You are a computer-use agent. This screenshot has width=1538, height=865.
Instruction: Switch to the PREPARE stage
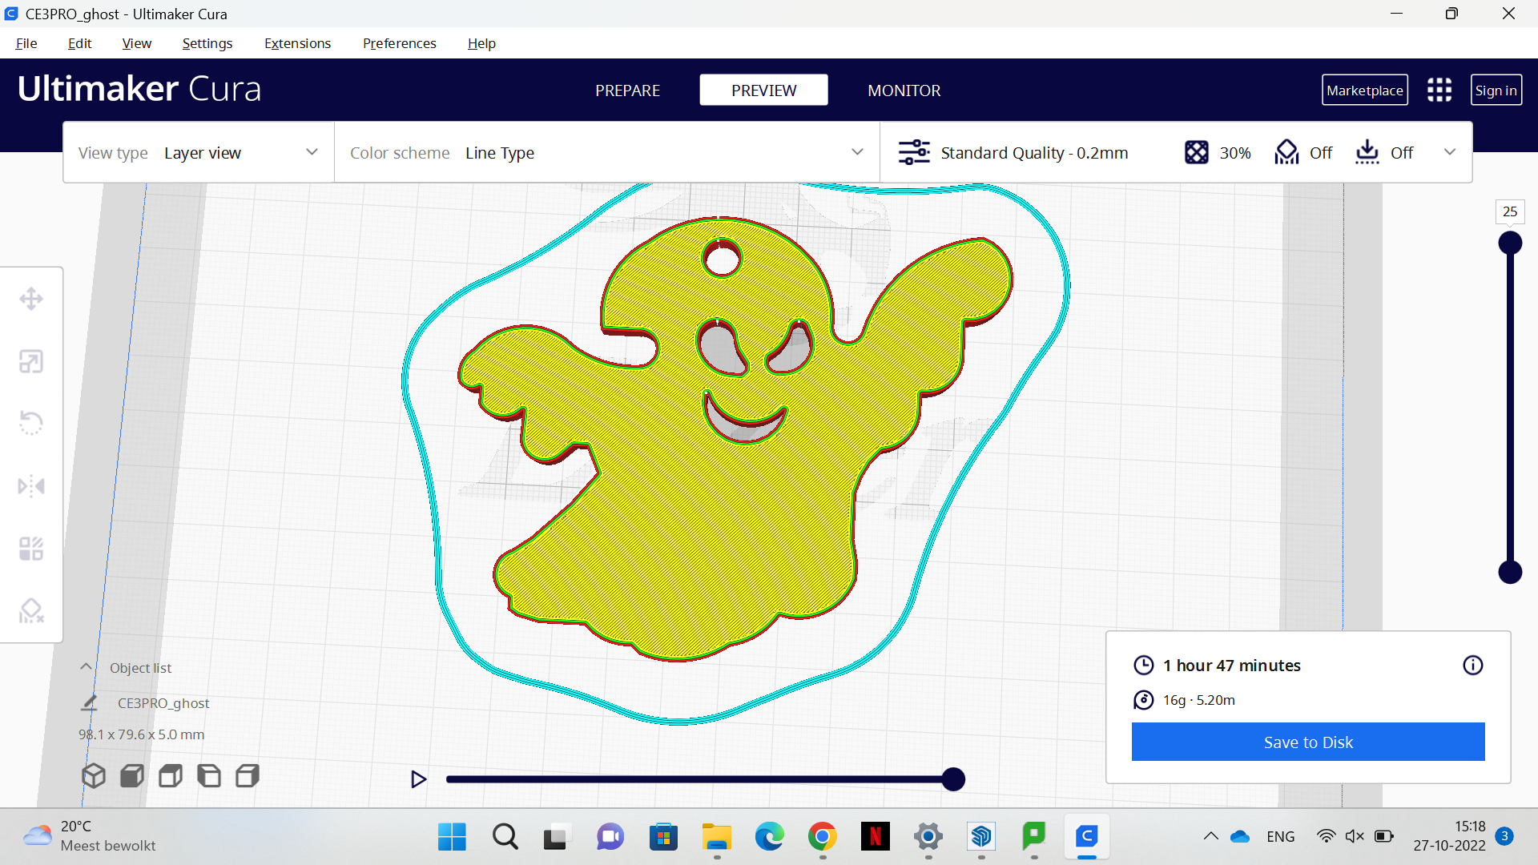[x=627, y=91]
